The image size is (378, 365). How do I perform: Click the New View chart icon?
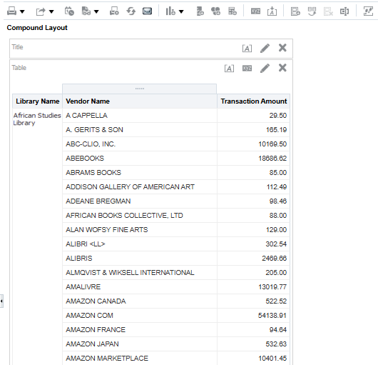pos(170,11)
